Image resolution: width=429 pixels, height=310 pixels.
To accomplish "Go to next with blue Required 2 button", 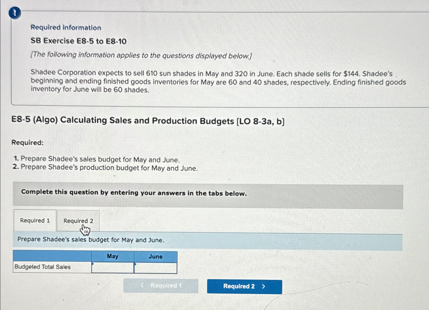I will [x=244, y=286].
